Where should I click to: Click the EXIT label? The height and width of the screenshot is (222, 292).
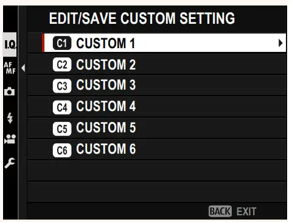(x=246, y=212)
